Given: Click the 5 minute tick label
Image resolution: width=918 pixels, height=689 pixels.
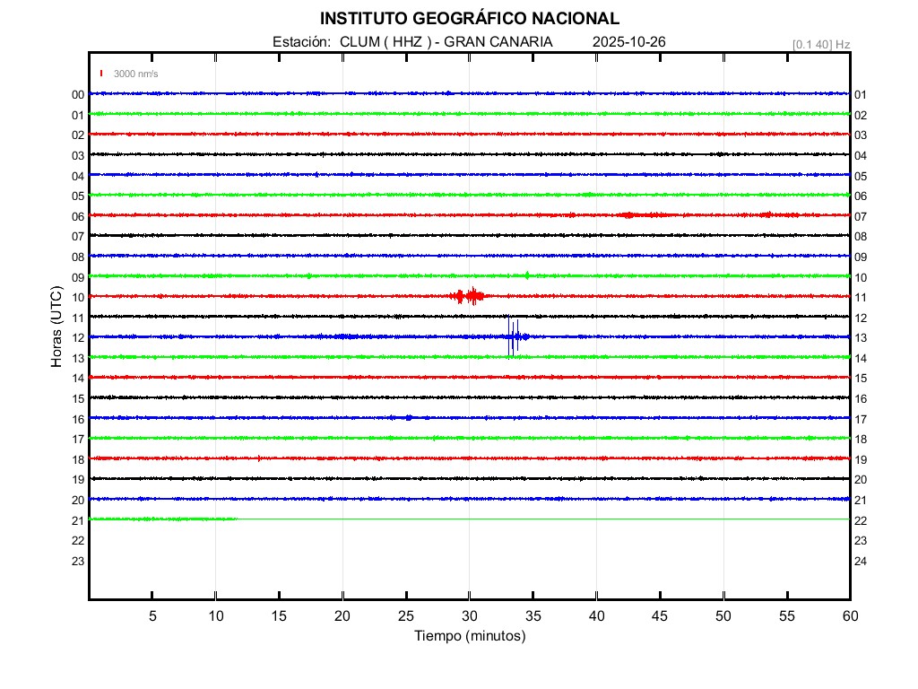Looking at the screenshot, I should click(x=152, y=616).
